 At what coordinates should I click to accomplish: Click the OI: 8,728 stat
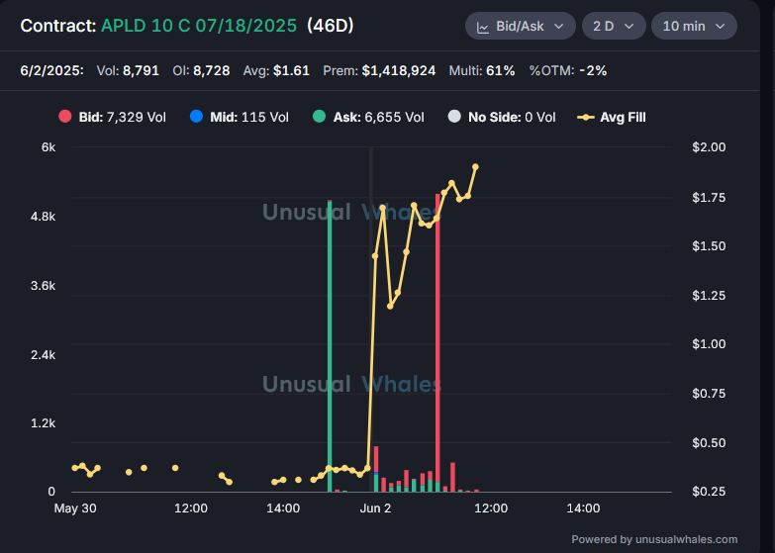[201, 70]
